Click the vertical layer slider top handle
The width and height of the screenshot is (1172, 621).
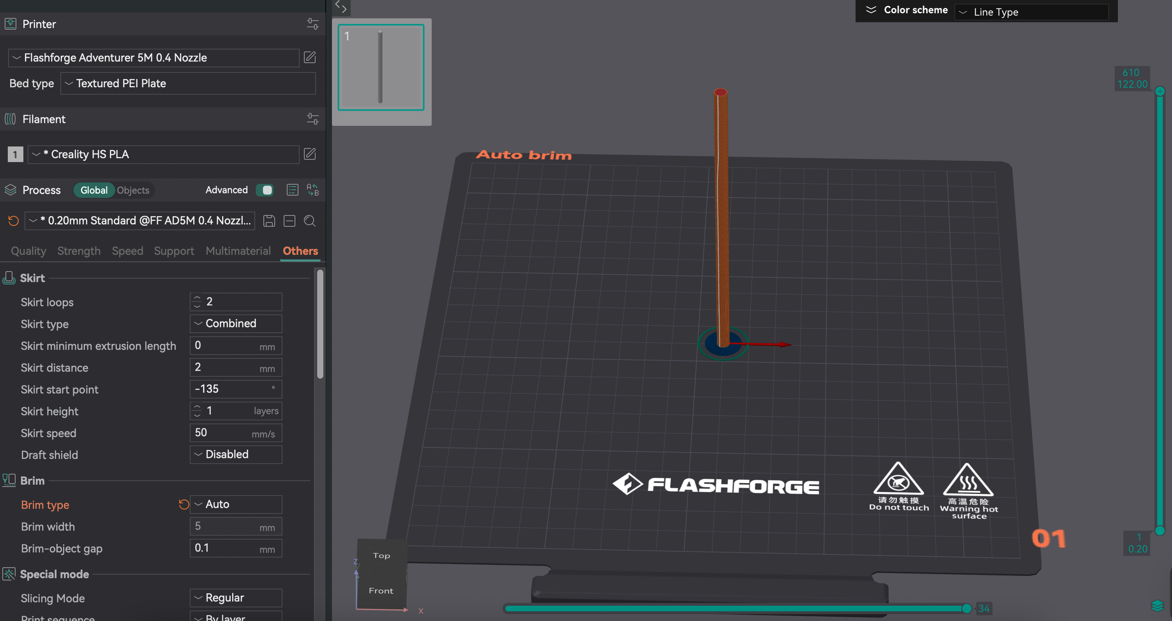pyautogui.click(x=1160, y=91)
